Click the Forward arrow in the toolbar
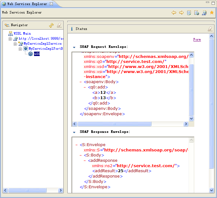This screenshot has width=217, height=198. (181, 13)
